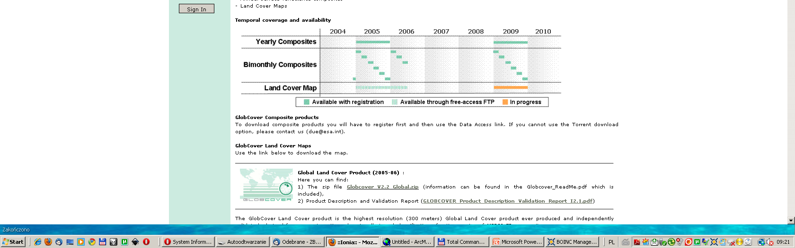Click the 09:21 system clock

pos(783,242)
